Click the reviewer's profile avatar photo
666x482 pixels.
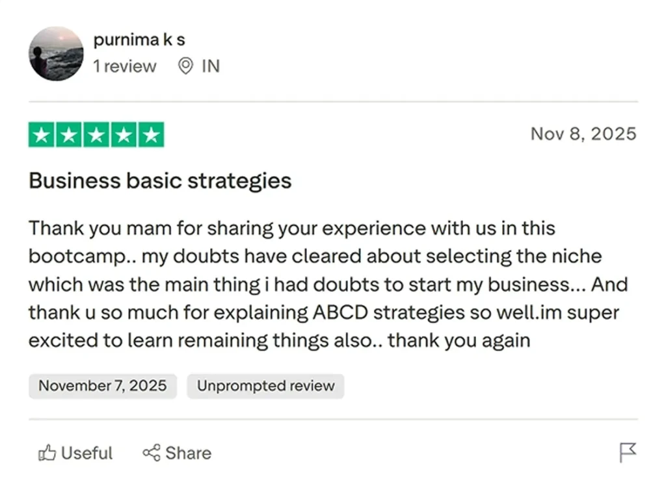pos(56,53)
